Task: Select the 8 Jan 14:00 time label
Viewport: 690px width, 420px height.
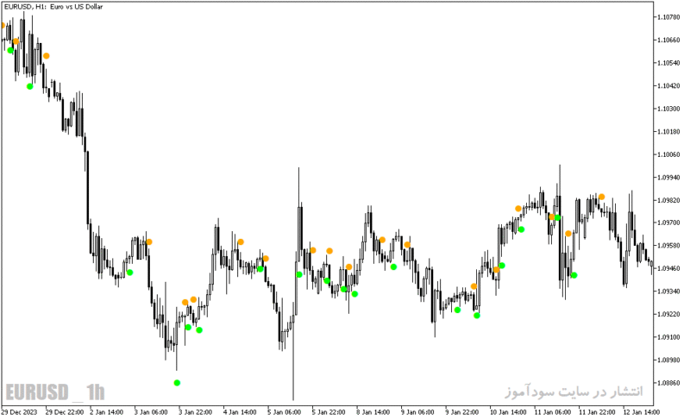Action: (x=373, y=412)
